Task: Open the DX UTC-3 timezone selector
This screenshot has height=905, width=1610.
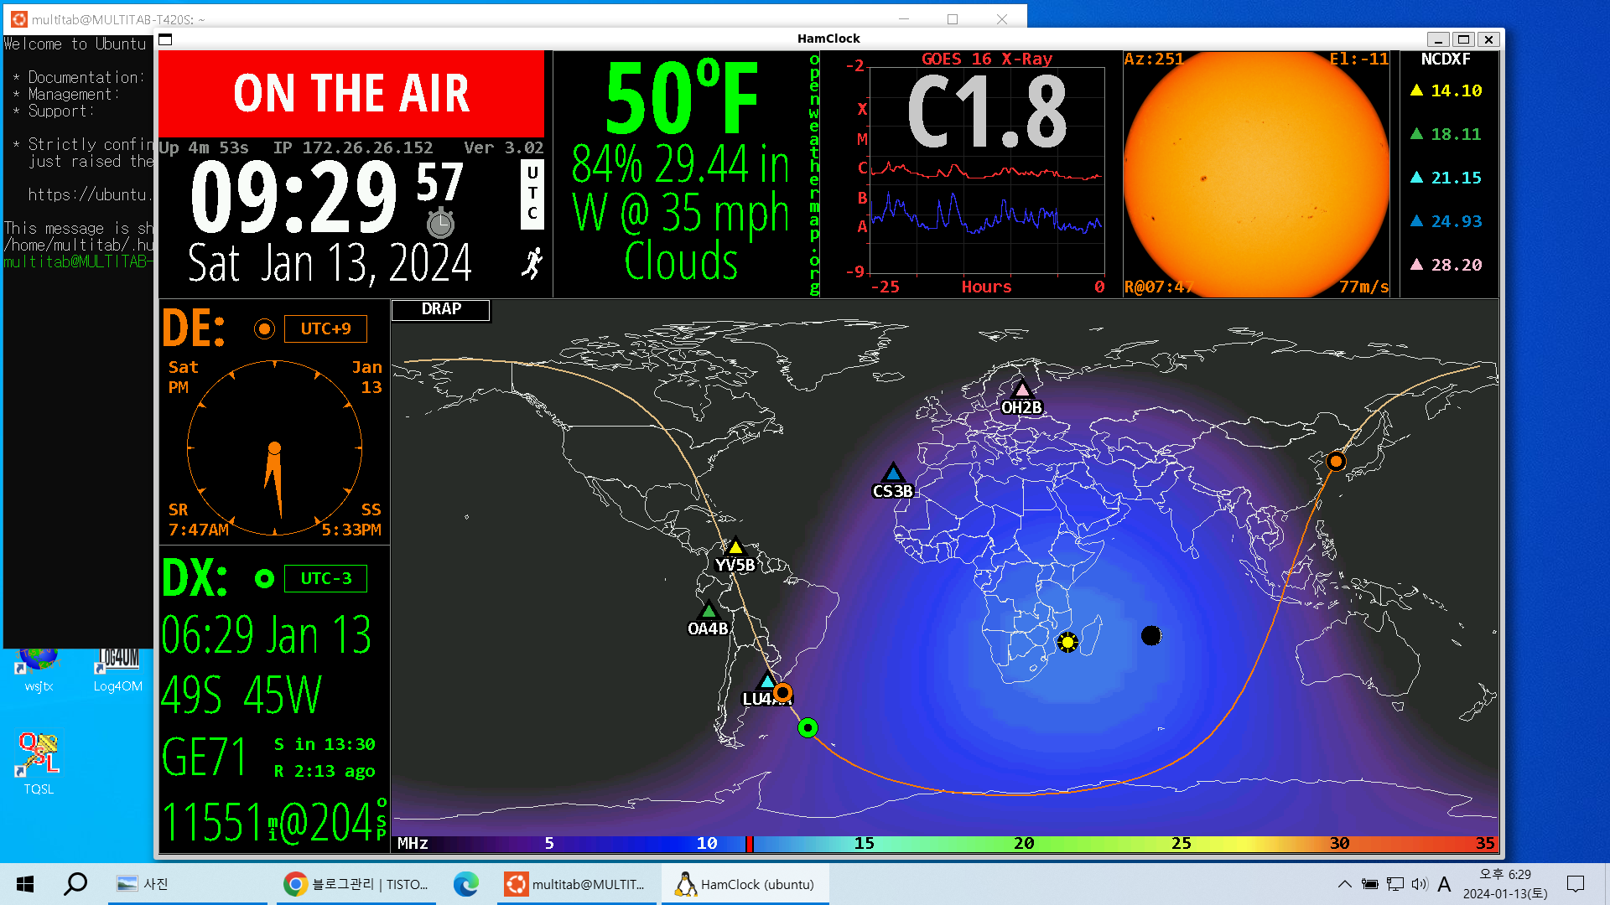Action: click(x=325, y=579)
